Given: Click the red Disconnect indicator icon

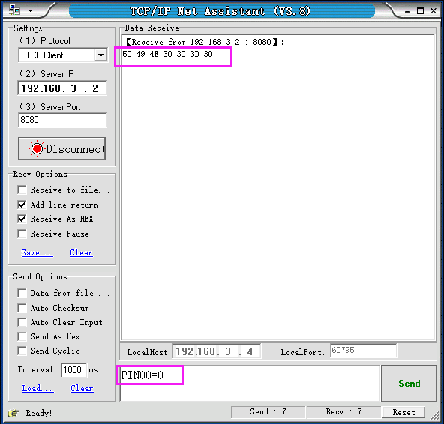Looking at the screenshot, I should 37,149.
